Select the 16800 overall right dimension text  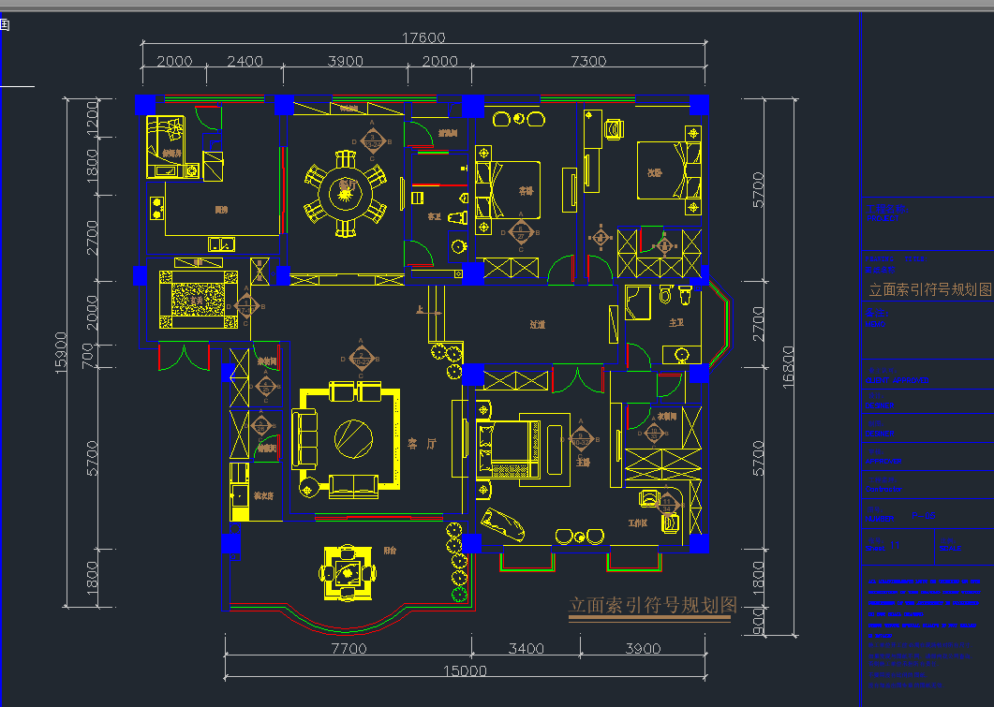pos(788,367)
